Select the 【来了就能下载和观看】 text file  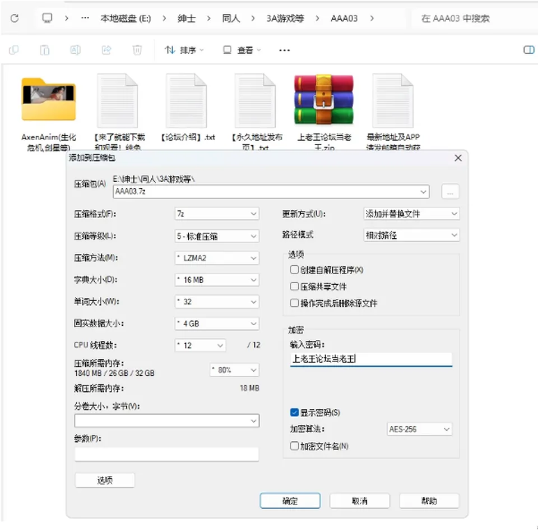[119, 113]
